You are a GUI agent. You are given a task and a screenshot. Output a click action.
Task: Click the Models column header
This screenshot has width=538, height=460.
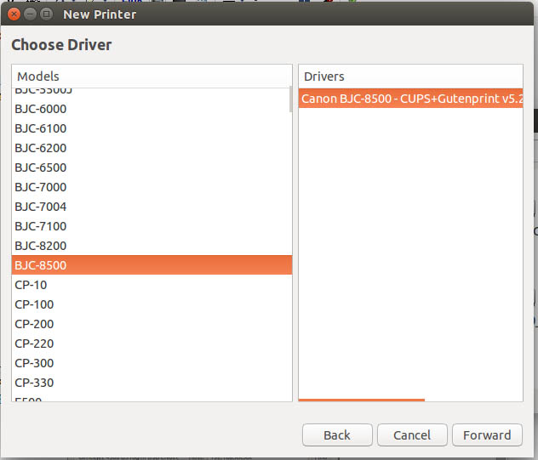152,76
